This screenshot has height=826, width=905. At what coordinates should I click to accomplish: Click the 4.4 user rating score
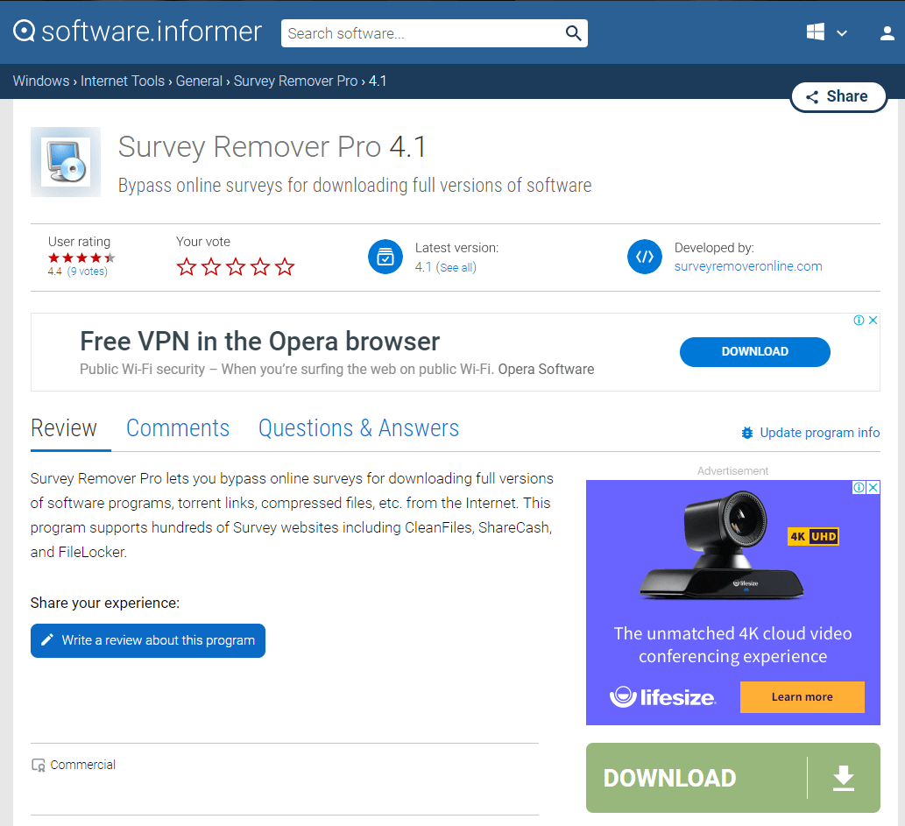(55, 272)
